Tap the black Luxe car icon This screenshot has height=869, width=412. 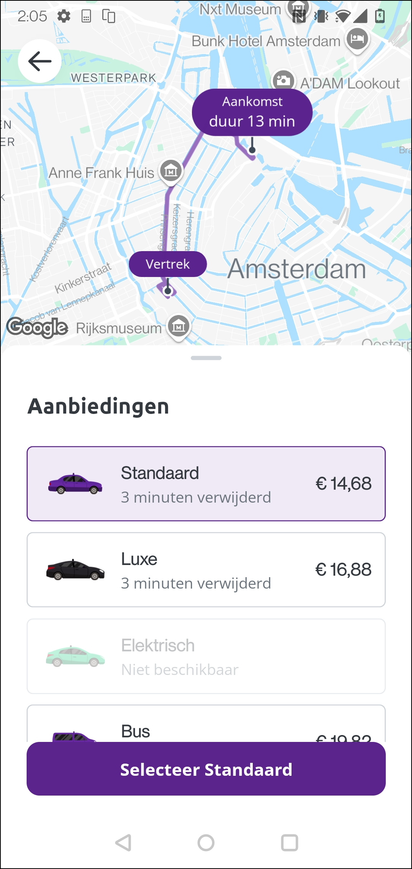pyautogui.click(x=75, y=570)
